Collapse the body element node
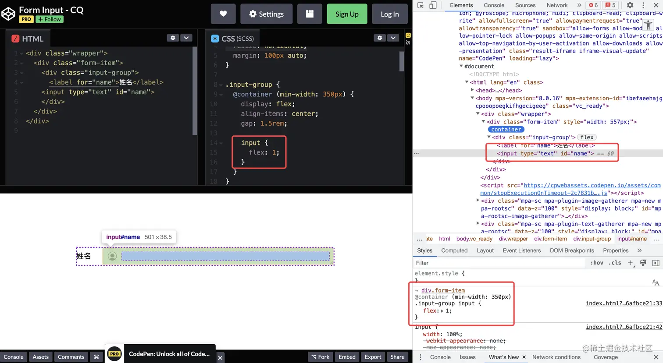 tap(472, 99)
